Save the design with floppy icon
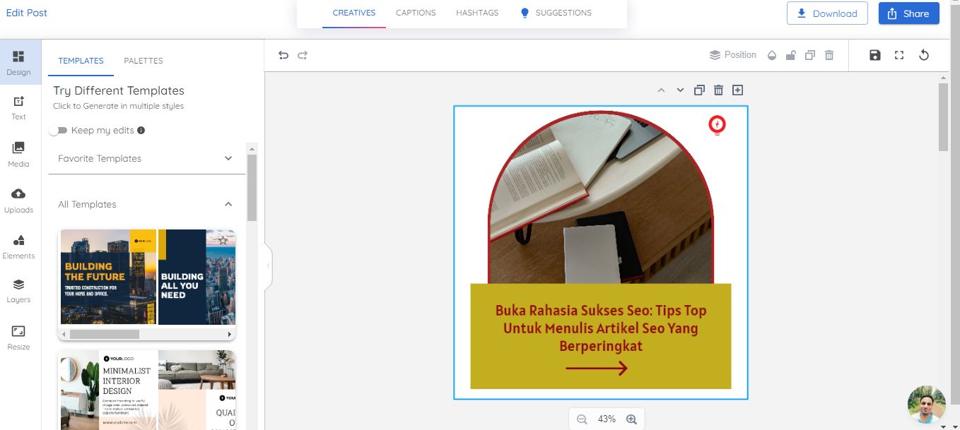Image resolution: width=960 pixels, height=430 pixels. click(x=875, y=55)
